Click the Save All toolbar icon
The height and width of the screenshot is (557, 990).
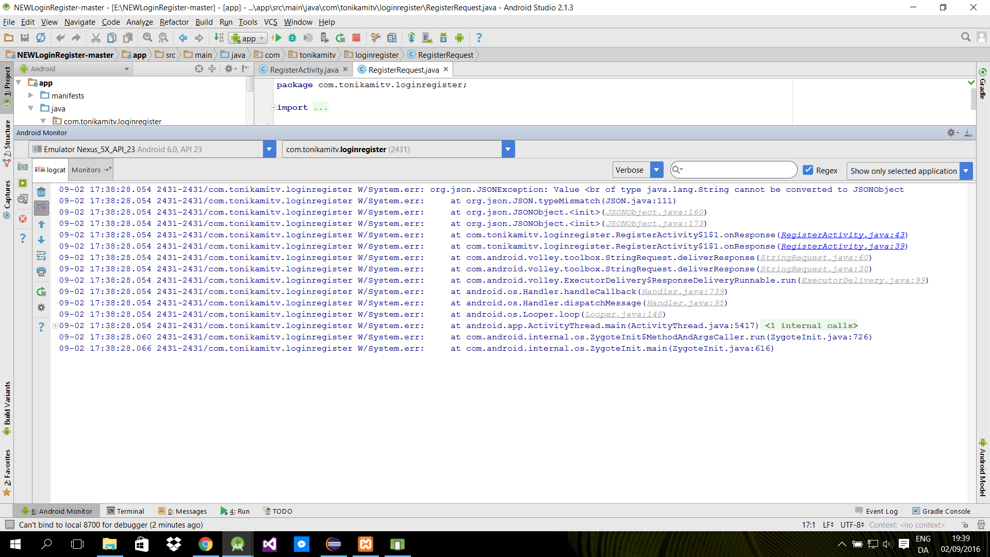click(x=24, y=38)
